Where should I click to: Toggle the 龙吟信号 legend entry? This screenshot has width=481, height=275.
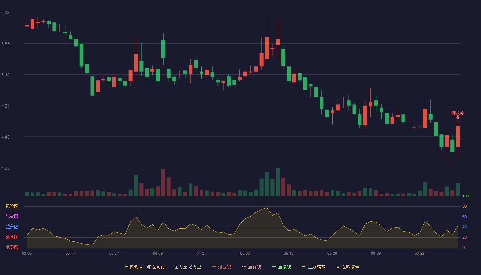(x=348, y=267)
